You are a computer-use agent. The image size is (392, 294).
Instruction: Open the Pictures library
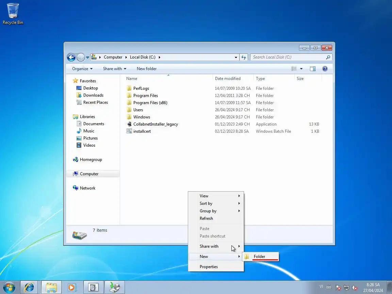pyautogui.click(x=90, y=138)
